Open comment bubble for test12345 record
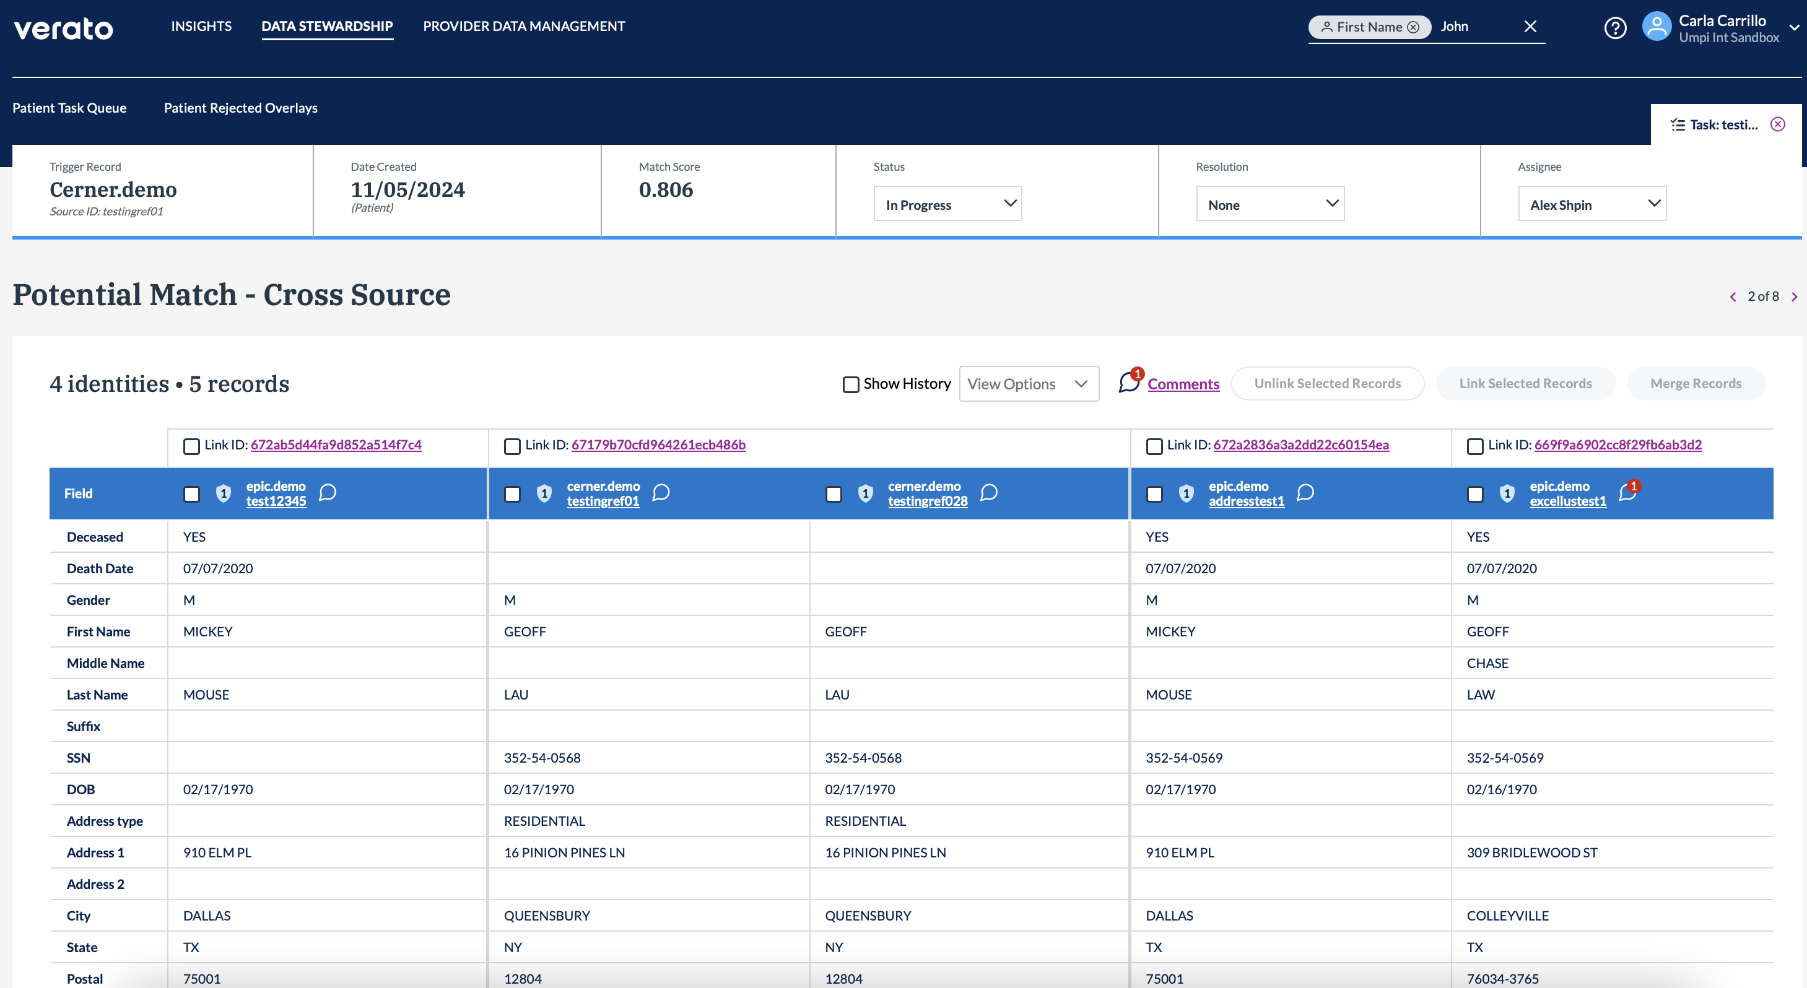The image size is (1807, 988). coord(328,493)
